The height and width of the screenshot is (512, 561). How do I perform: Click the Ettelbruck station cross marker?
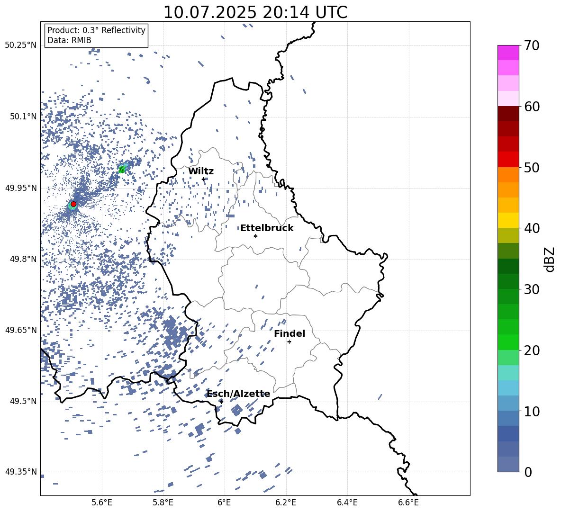click(255, 236)
